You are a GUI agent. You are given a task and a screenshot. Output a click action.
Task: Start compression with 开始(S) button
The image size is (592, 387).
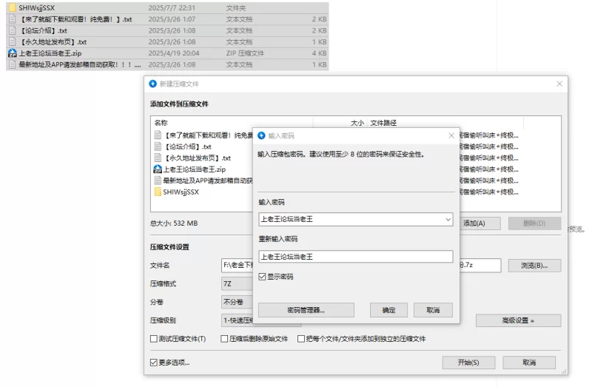pyautogui.click(x=468, y=363)
